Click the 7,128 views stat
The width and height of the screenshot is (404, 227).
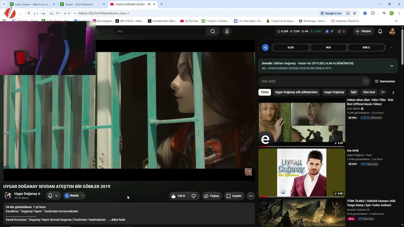tap(295, 32)
